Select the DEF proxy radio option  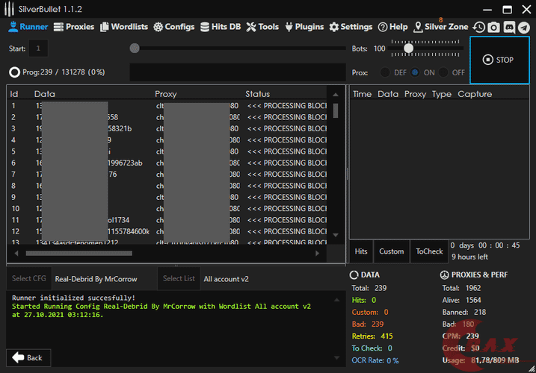(x=386, y=72)
